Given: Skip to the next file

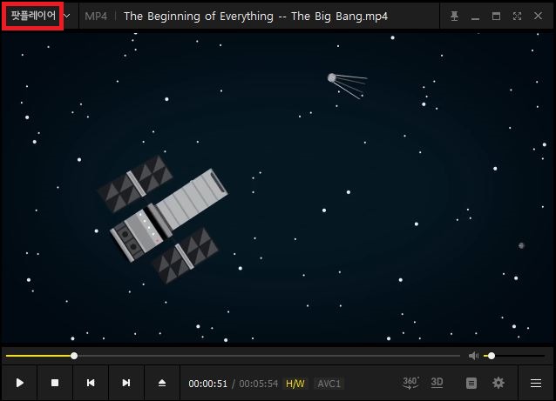Looking at the screenshot, I should coord(126,383).
